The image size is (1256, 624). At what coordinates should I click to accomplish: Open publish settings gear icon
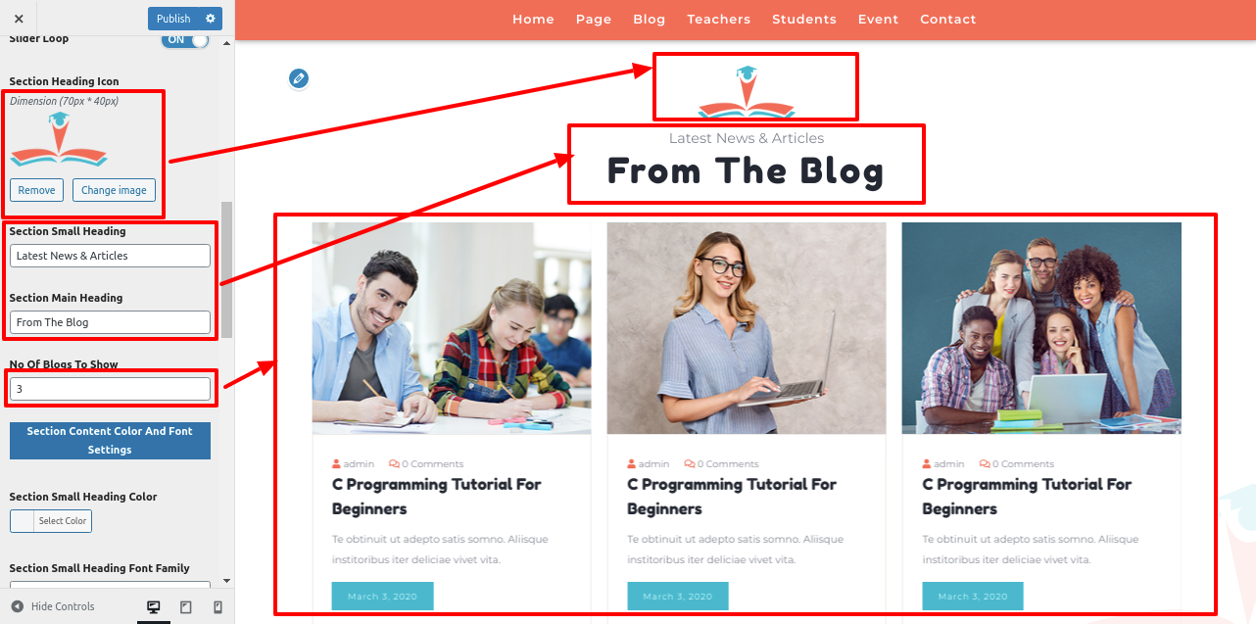pos(211,19)
